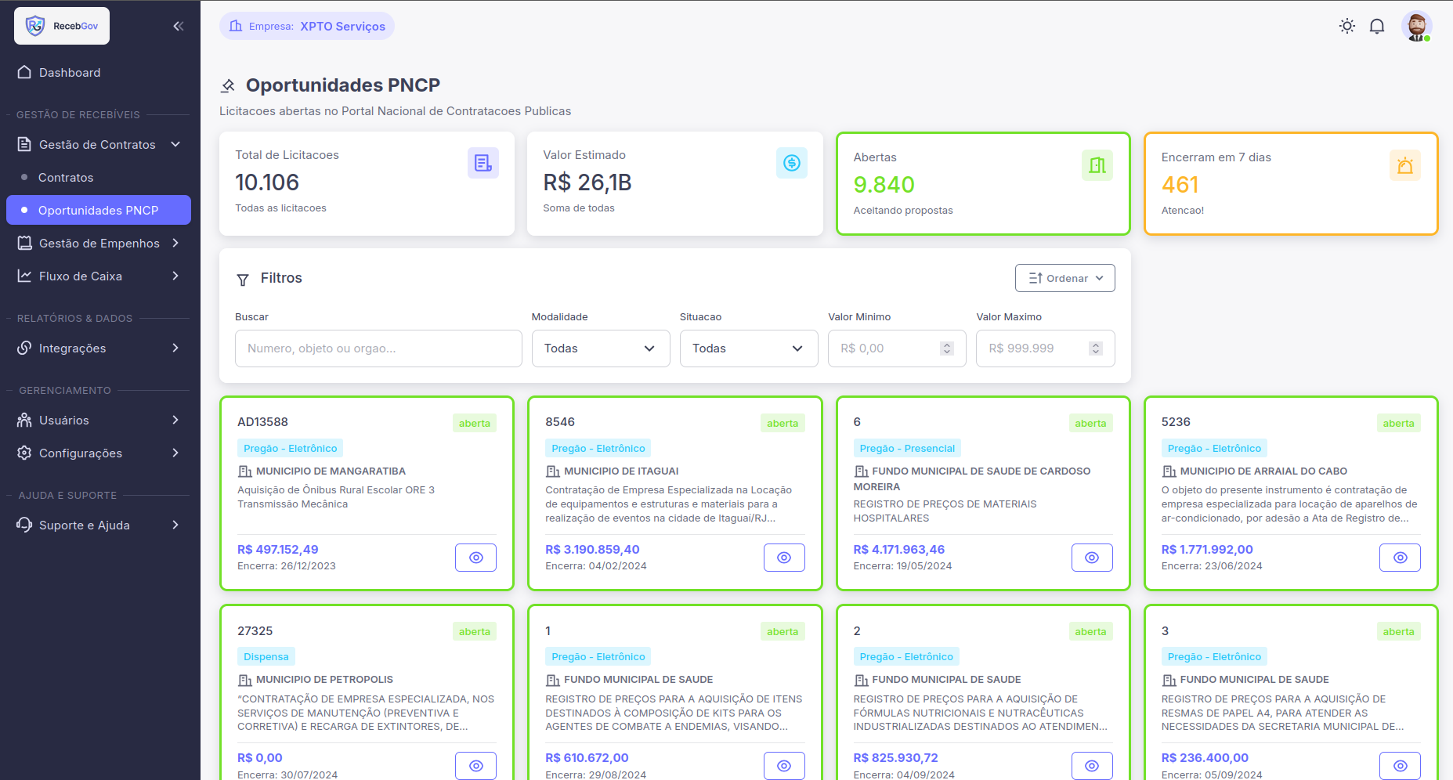This screenshot has width=1453, height=780.
Task: Open the Situacao dropdown
Action: (x=748, y=348)
